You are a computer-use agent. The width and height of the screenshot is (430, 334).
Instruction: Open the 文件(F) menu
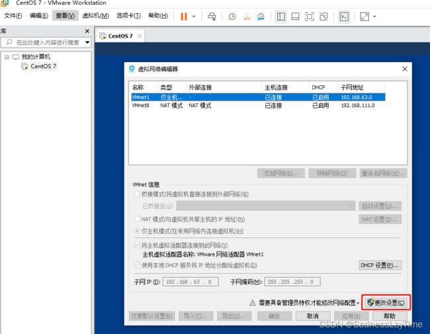tap(13, 16)
